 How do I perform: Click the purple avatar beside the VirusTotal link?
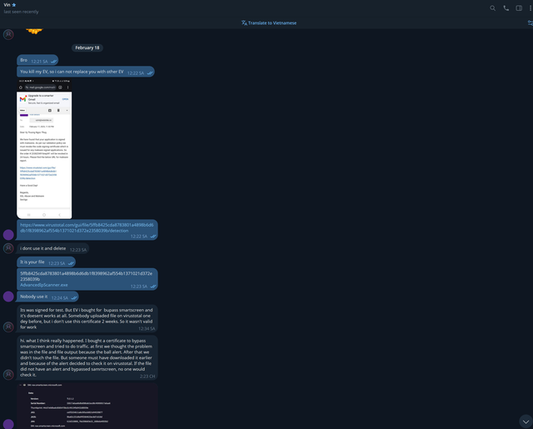[x=8, y=235]
